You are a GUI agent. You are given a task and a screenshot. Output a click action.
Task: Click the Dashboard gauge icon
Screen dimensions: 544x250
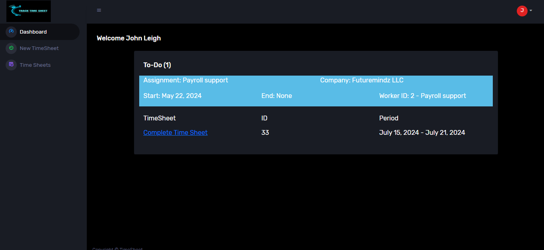(x=11, y=32)
